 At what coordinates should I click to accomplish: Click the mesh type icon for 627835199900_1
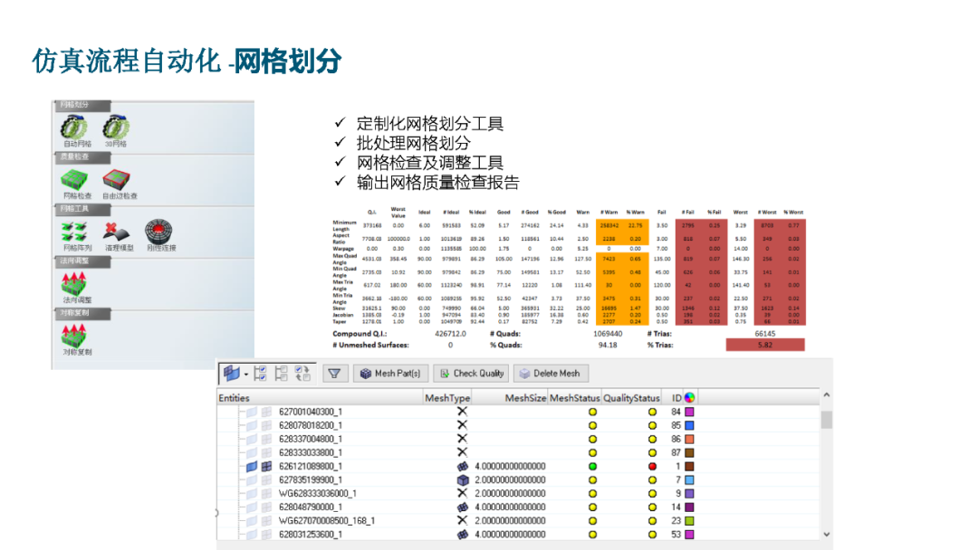tap(462, 480)
